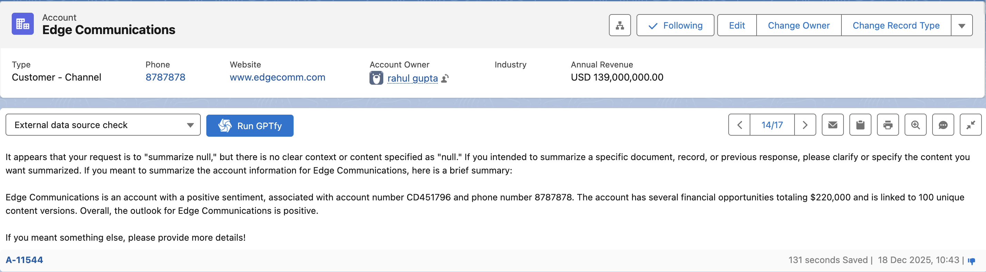Open the account hierarchy view icon
This screenshot has width=986, height=272.
click(x=620, y=25)
